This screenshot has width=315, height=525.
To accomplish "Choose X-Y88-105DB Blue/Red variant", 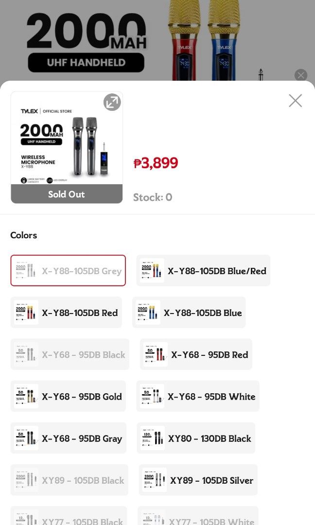I will click(x=203, y=271).
